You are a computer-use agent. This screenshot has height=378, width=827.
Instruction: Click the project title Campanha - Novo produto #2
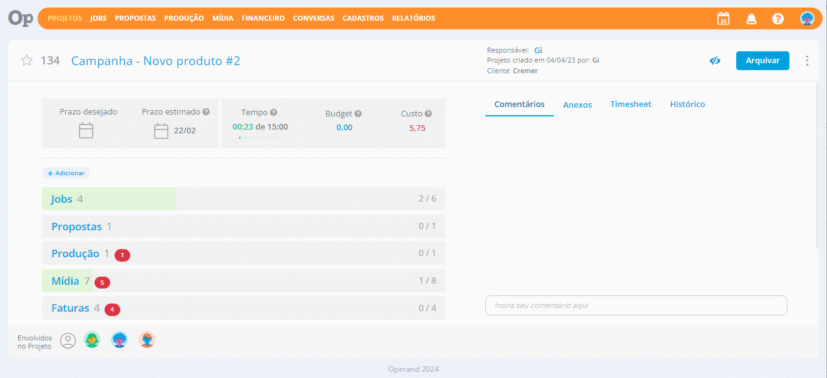[x=156, y=61]
